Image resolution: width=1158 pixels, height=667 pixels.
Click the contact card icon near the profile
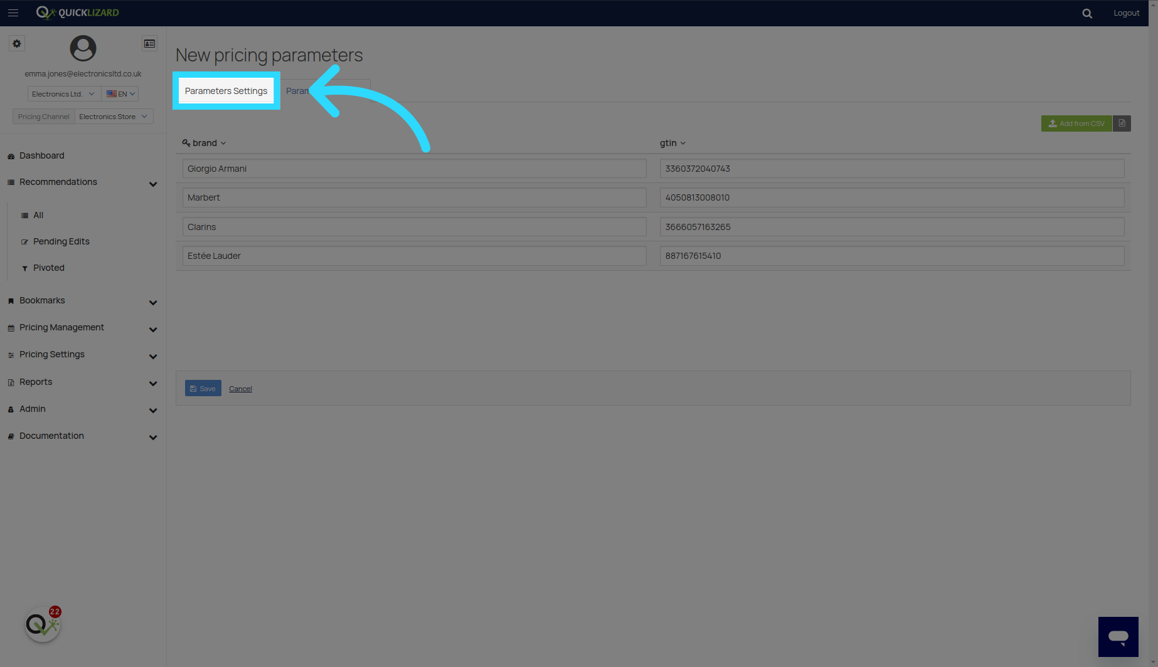point(149,43)
